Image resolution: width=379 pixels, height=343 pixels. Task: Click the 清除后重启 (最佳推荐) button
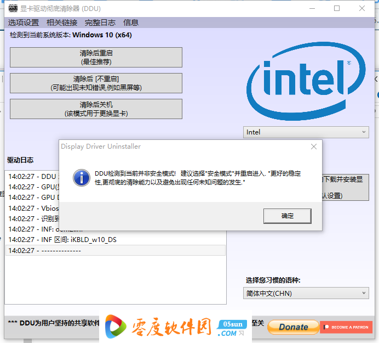click(96, 58)
